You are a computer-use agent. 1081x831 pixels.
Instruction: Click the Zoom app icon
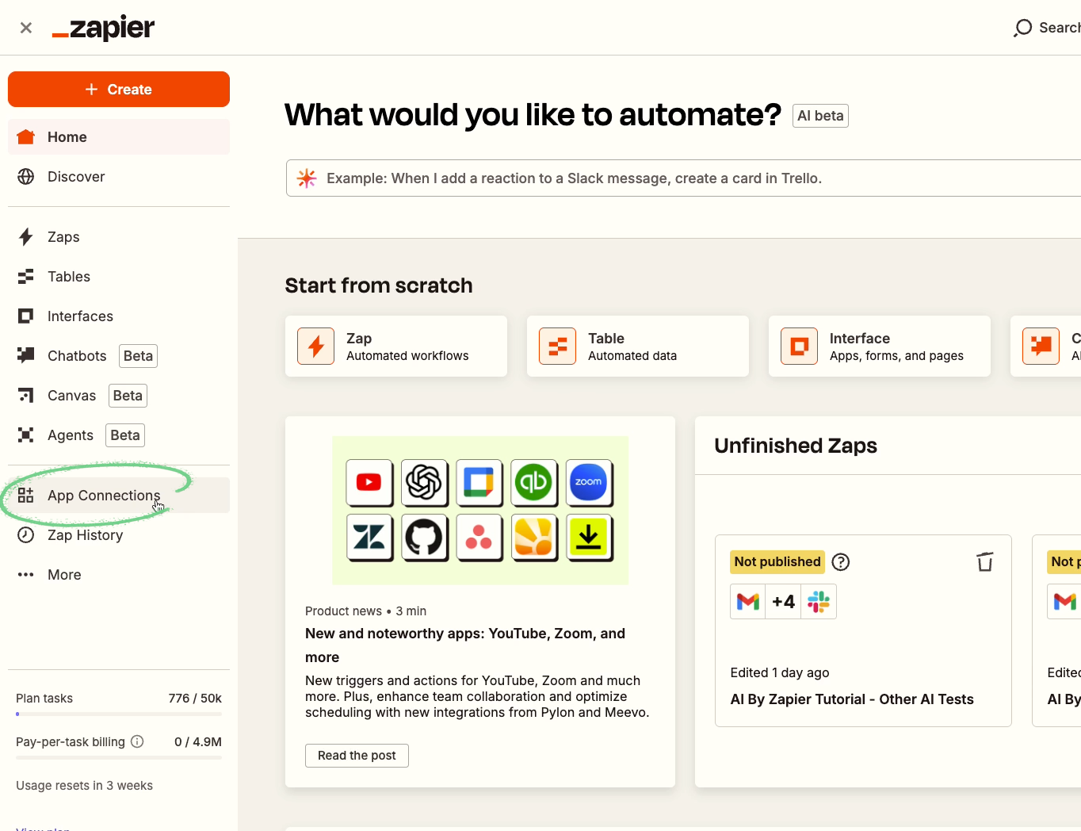589,482
